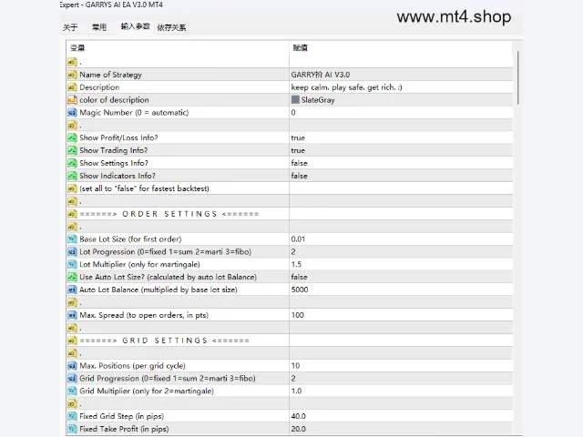The image size is (583, 437).
Task: Edit Description value keep calm, play safe
Action: pyautogui.click(x=346, y=87)
